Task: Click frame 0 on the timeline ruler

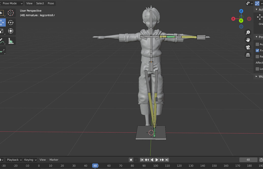Action: tap(39, 166)
